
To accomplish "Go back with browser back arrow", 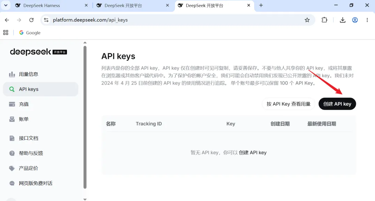I will point(7,20).
